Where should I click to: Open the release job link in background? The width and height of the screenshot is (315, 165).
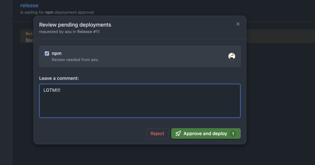[29, 5]
